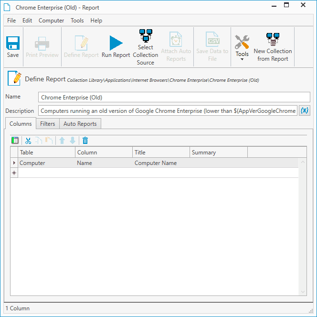Maximize the report window
Image resolution: width=317 pixels, height=317 pixels.
click(286, 5)
